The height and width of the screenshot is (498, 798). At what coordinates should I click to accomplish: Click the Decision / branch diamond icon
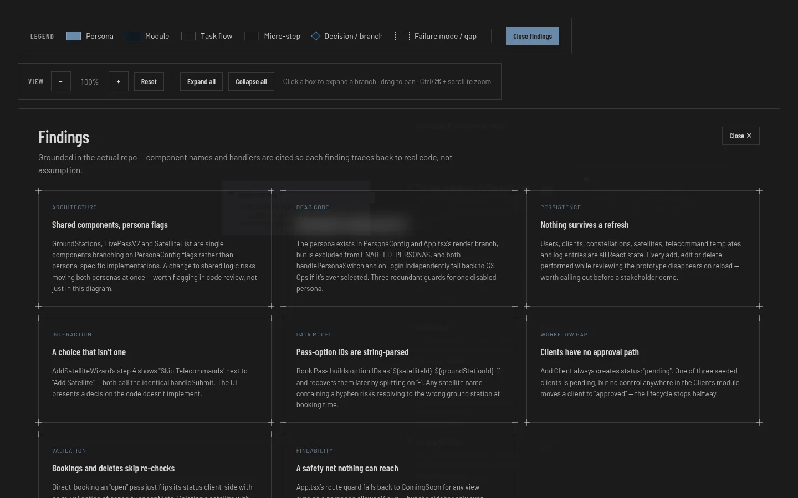316,36
